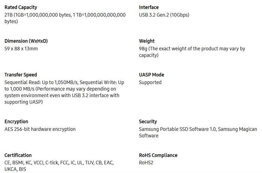Click the Rated Capacity heading
The height and width of the screenshot is (173, 262).
21,7
